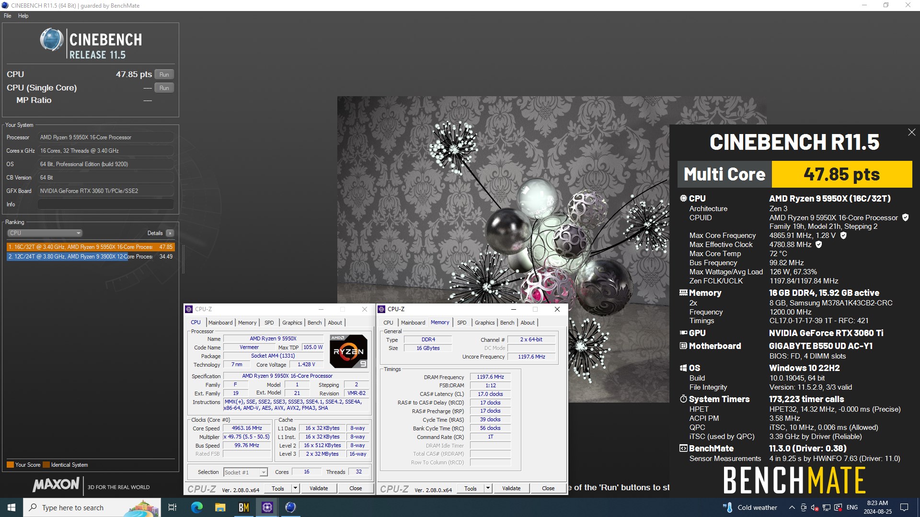920x517 pixels.
Task: Click the Cold weather taskbar widget
Action: pyautogui.click(x=750, y=507)
